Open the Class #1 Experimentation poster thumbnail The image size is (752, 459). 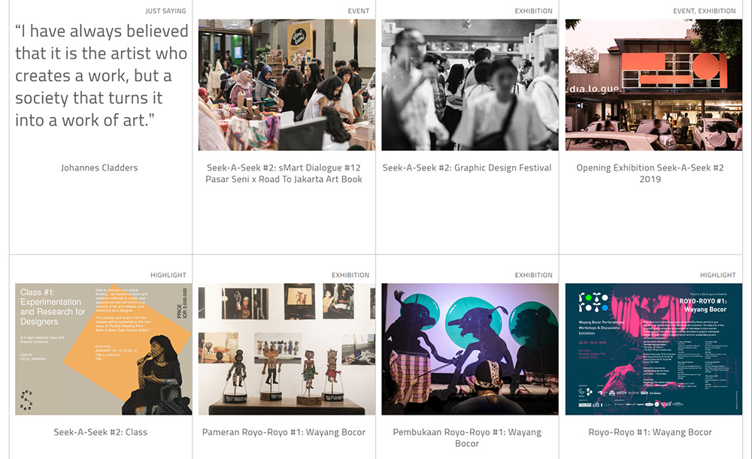[104, 349]
